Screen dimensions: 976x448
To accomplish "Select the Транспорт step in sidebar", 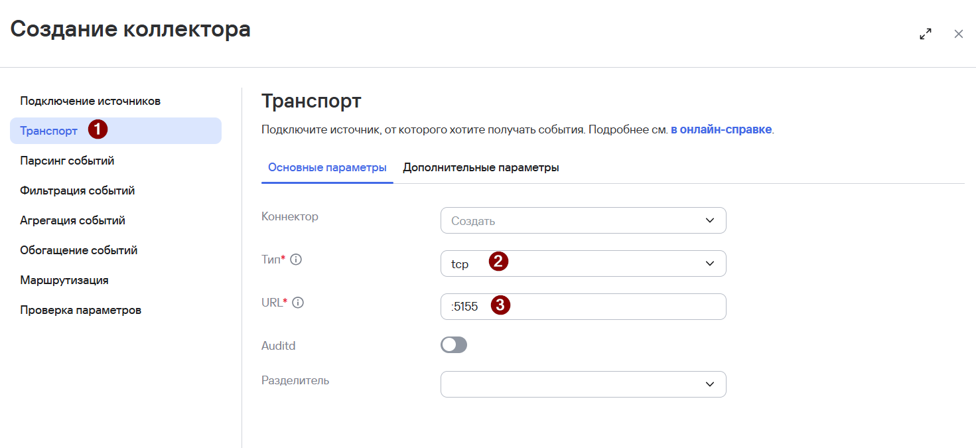I will point(49,131).
